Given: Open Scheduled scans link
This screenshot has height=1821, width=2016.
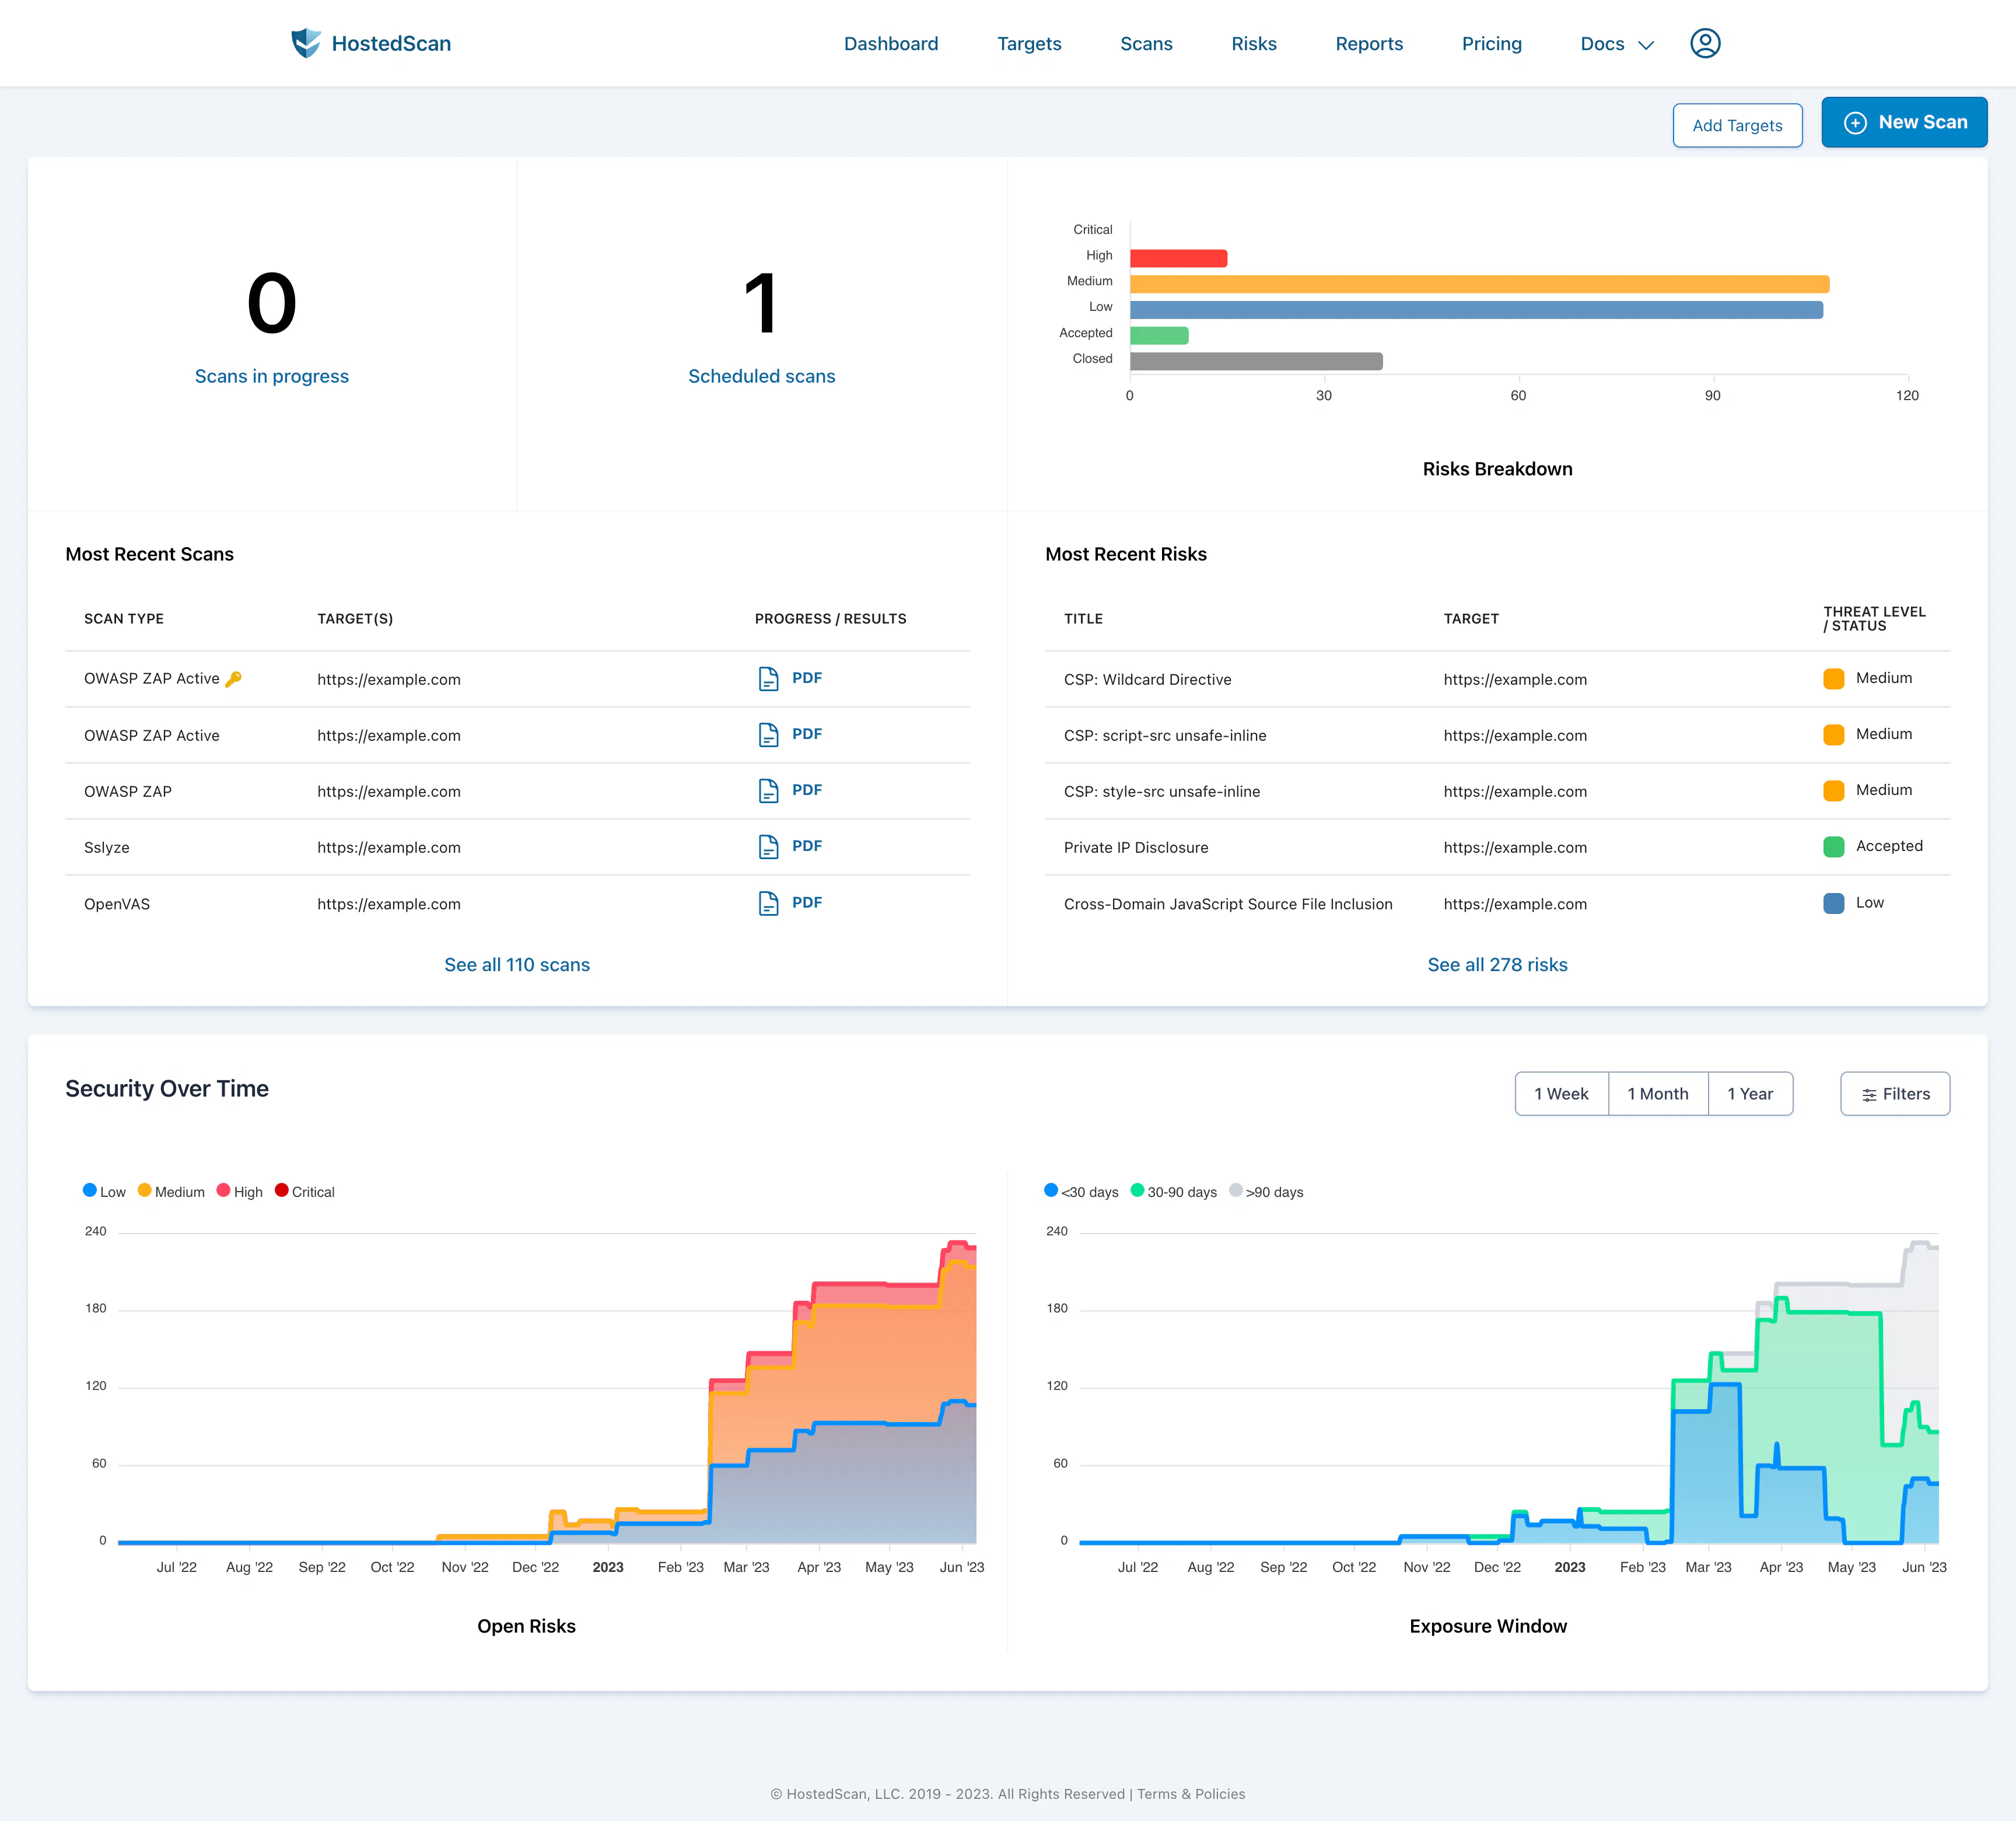Looking at the screenshot, I should (761, 377).
